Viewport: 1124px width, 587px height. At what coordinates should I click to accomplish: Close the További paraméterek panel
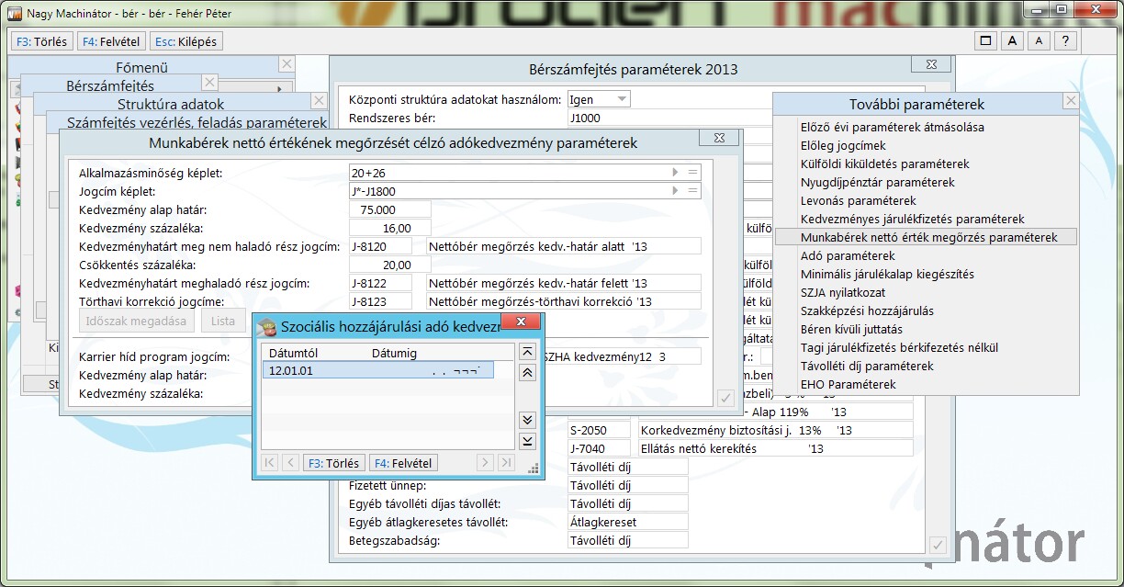[1071, 102]
